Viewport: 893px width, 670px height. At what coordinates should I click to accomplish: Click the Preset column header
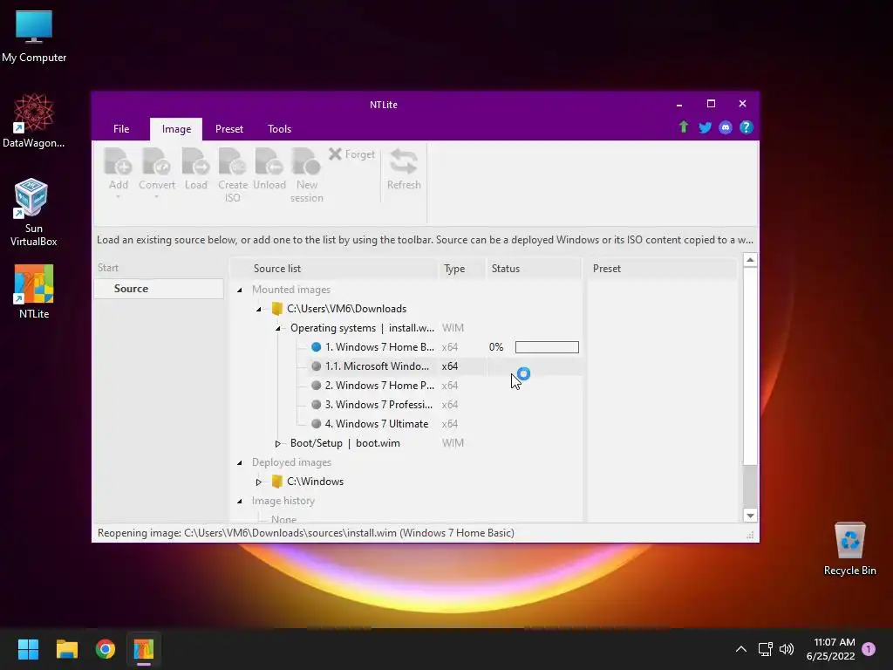coord(663,269)
